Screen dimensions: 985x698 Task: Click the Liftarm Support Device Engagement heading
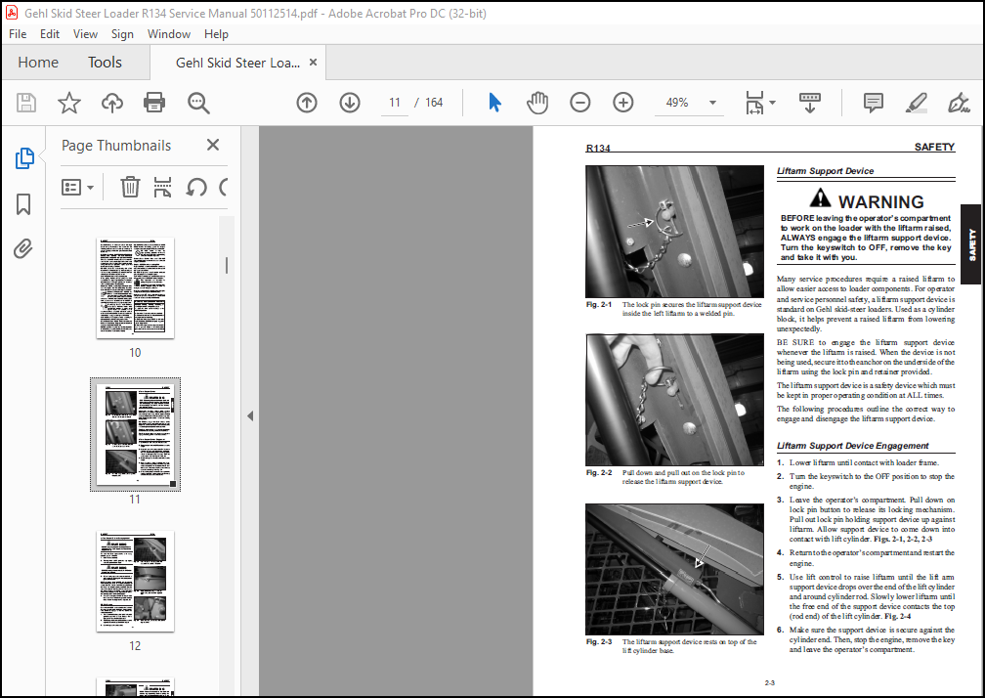pyautogui.click(x=852, y=446)
